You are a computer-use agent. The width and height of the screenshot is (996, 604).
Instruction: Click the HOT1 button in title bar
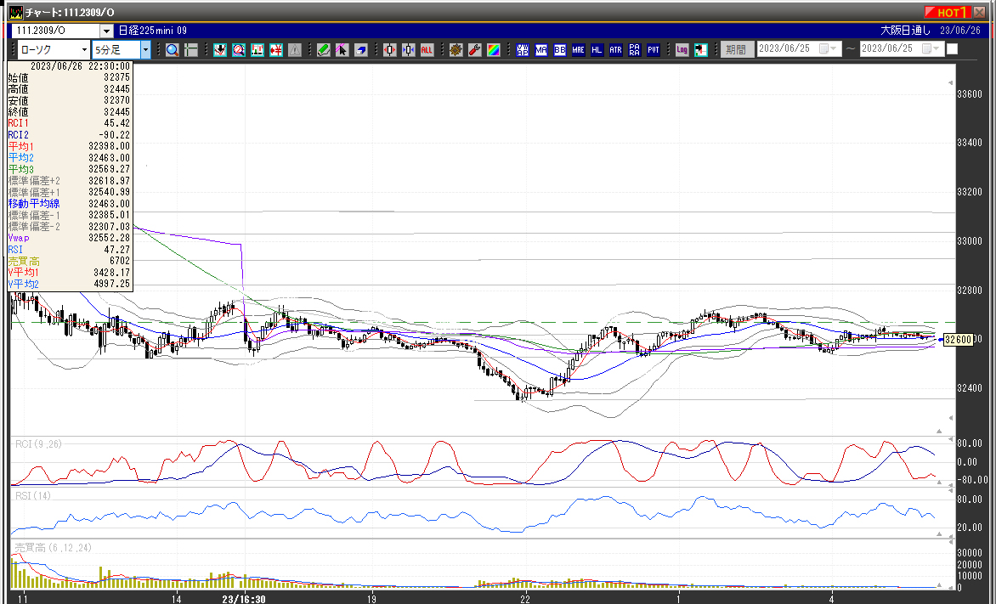(947, 12)
